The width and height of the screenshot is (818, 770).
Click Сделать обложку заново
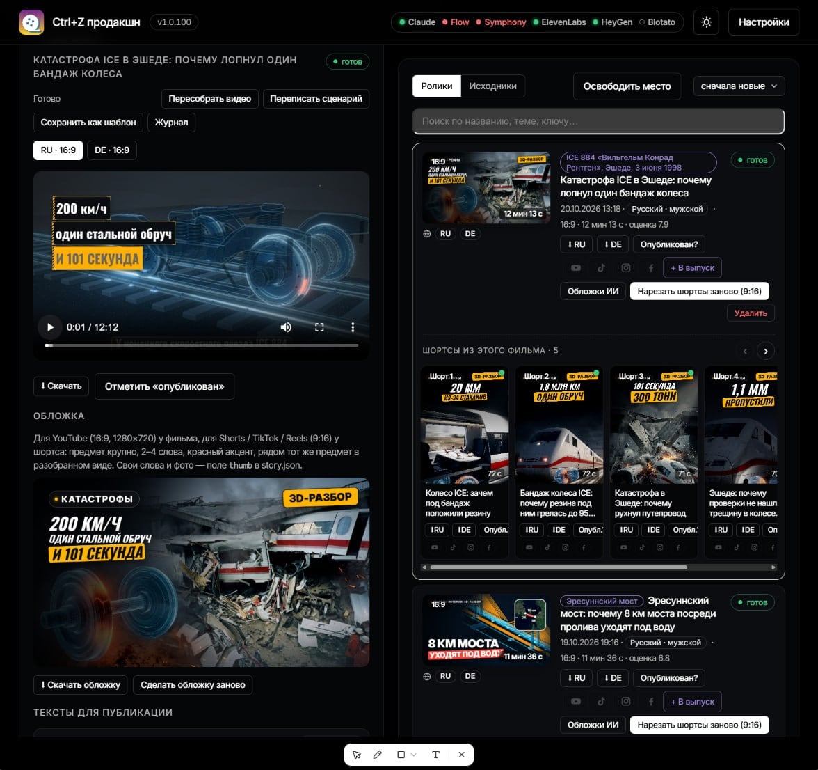click(x=193, y=685)
